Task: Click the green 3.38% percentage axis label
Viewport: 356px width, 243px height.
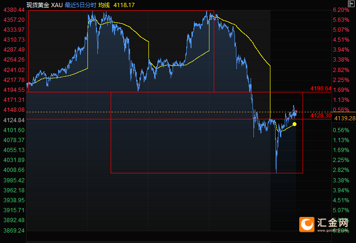Action: (341, 180)
